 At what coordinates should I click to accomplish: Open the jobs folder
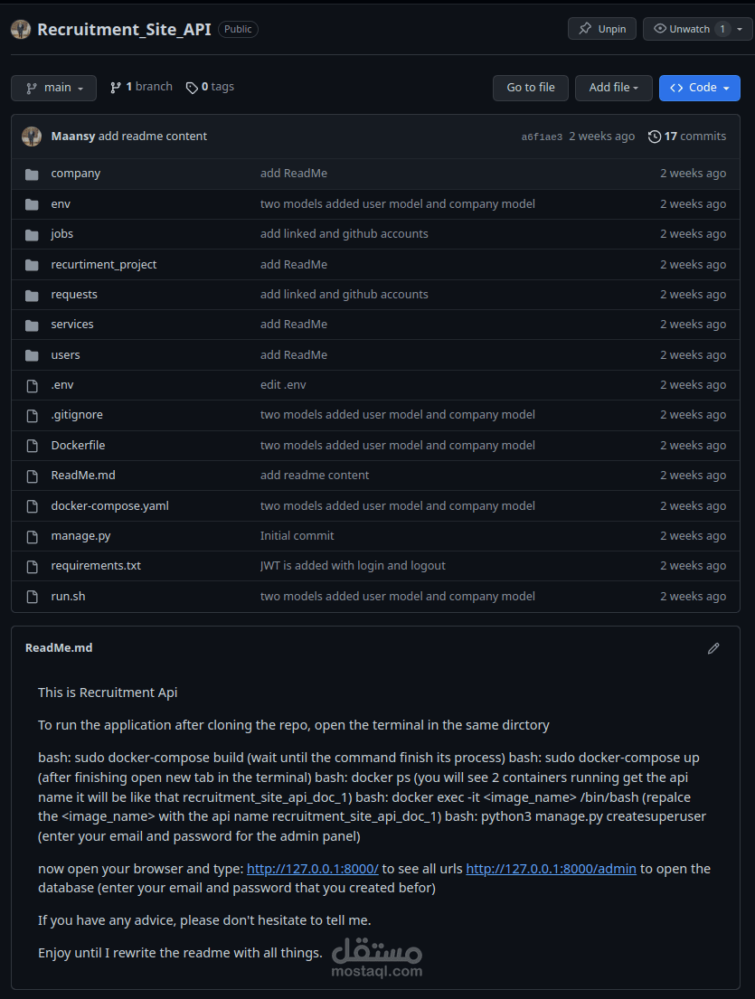coord(62,234)
